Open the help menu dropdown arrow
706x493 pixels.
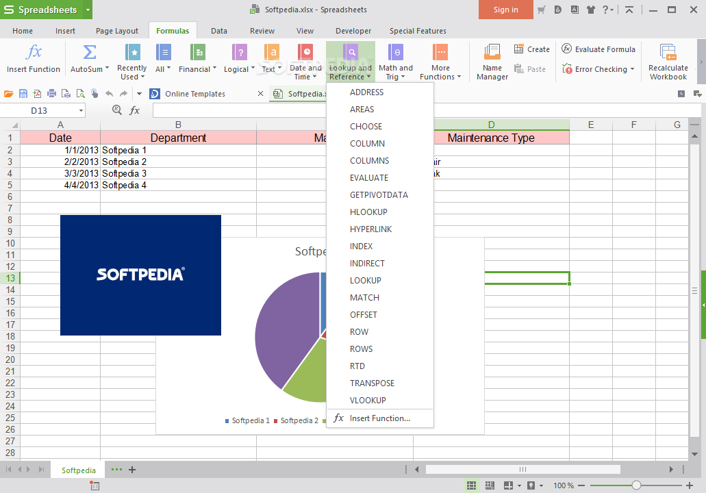point(612,10)
